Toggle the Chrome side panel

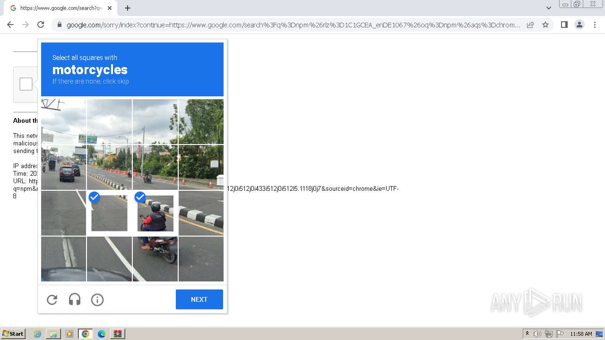pyautogui.click(x=564, y=25)
